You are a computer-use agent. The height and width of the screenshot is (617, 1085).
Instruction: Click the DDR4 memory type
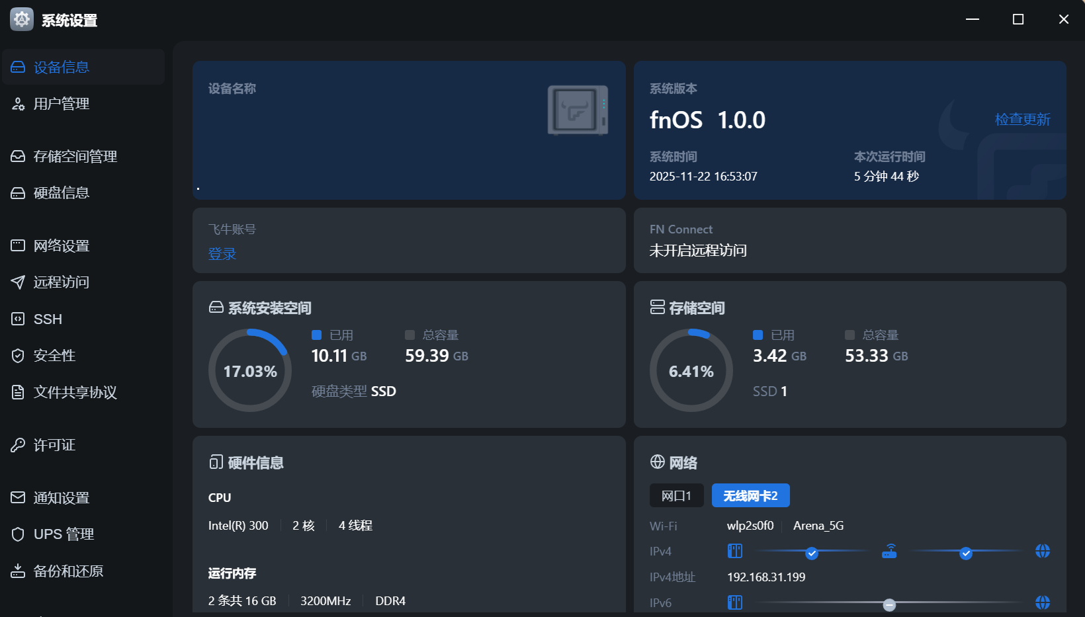click(x=390, y=601)
